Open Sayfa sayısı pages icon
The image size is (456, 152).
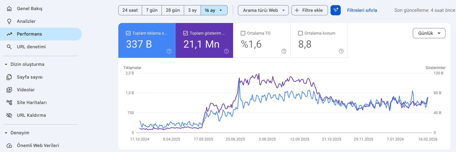coord(9,77)
